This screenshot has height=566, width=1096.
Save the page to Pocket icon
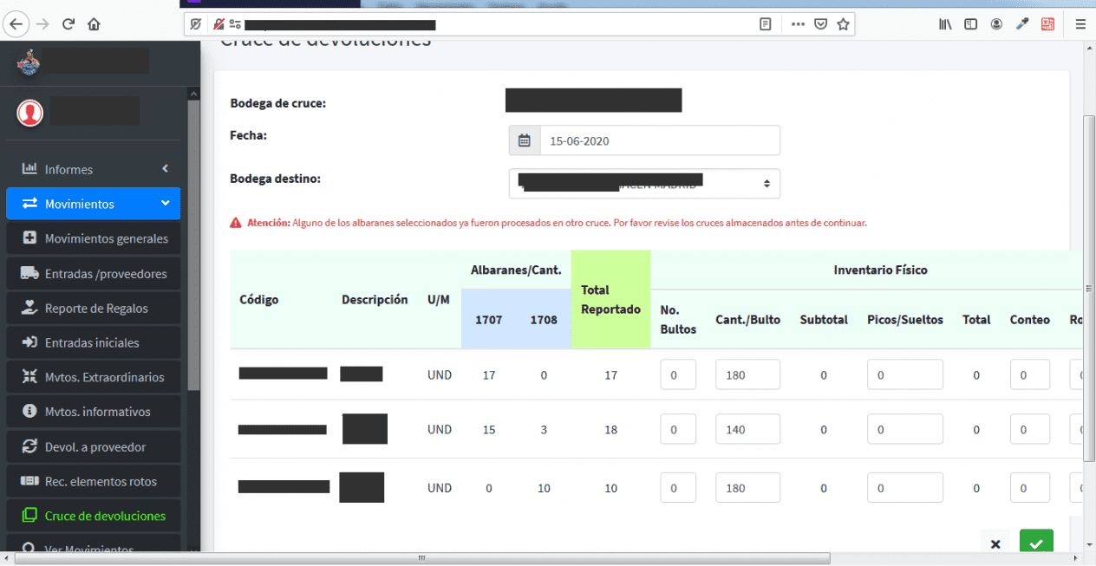[x=820, y=24]
